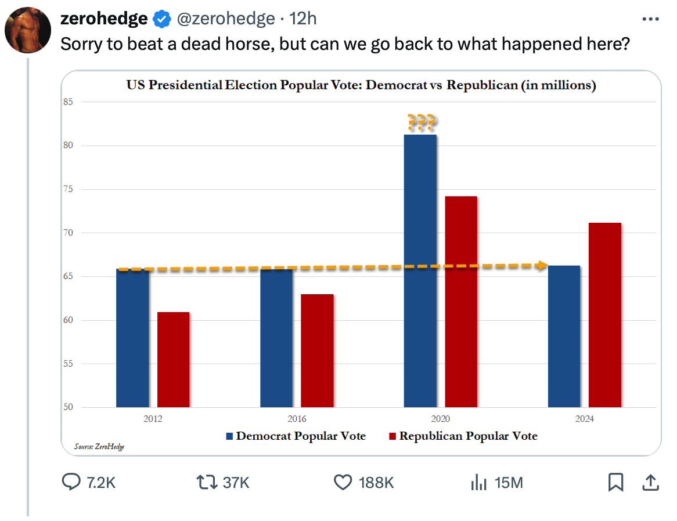677x521 pixels.
Task: Click the red Republican legend swatch
Action: pos(392,436)
